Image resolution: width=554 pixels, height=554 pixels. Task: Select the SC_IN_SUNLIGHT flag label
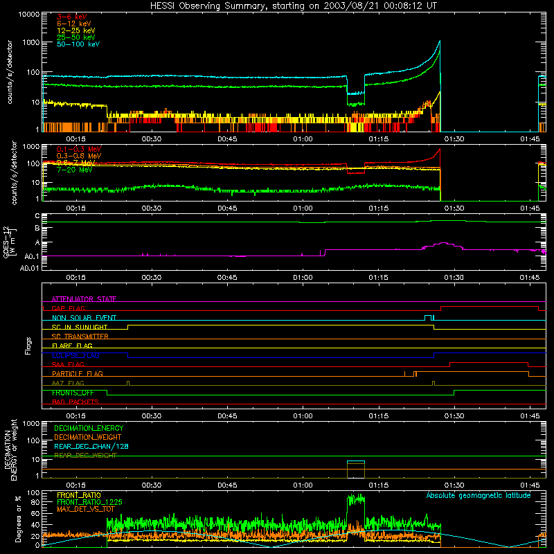tap(80, 327)
